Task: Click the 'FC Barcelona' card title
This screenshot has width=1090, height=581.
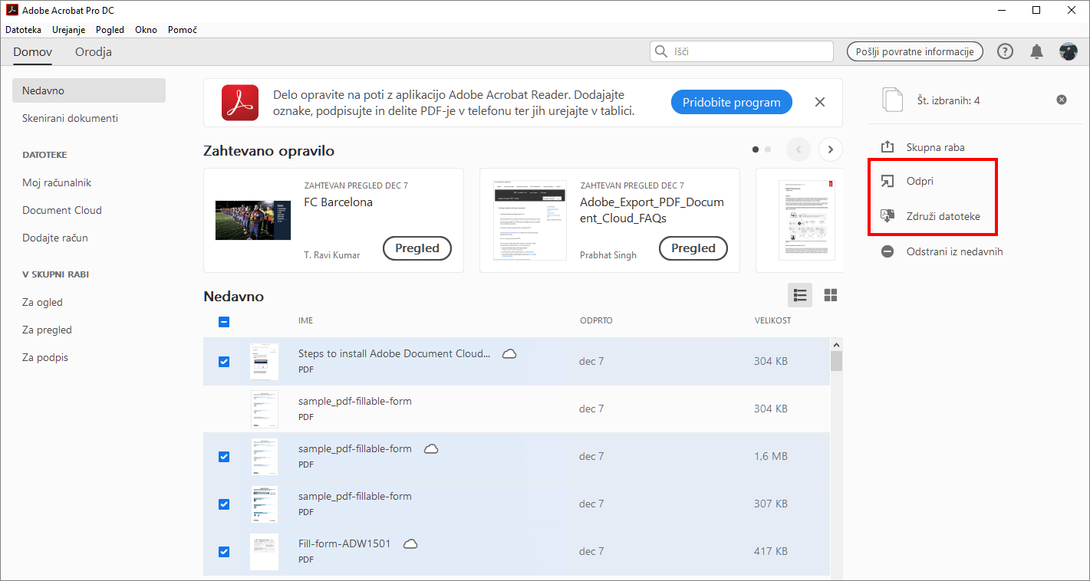Action: pos(338,202)
